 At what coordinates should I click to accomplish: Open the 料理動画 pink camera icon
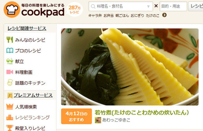(10, 72)
